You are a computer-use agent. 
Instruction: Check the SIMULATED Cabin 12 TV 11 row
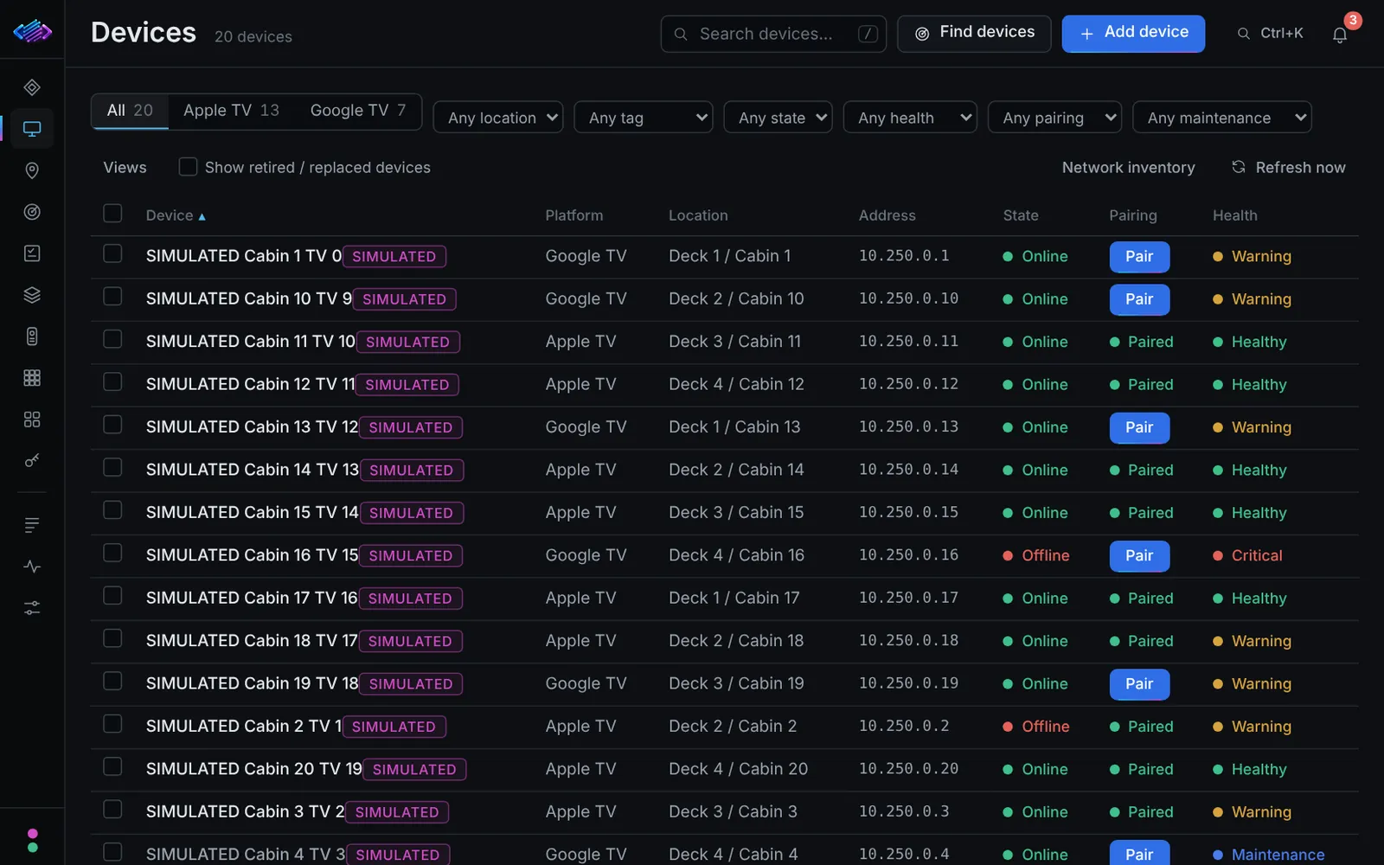[x=112, y=382]
